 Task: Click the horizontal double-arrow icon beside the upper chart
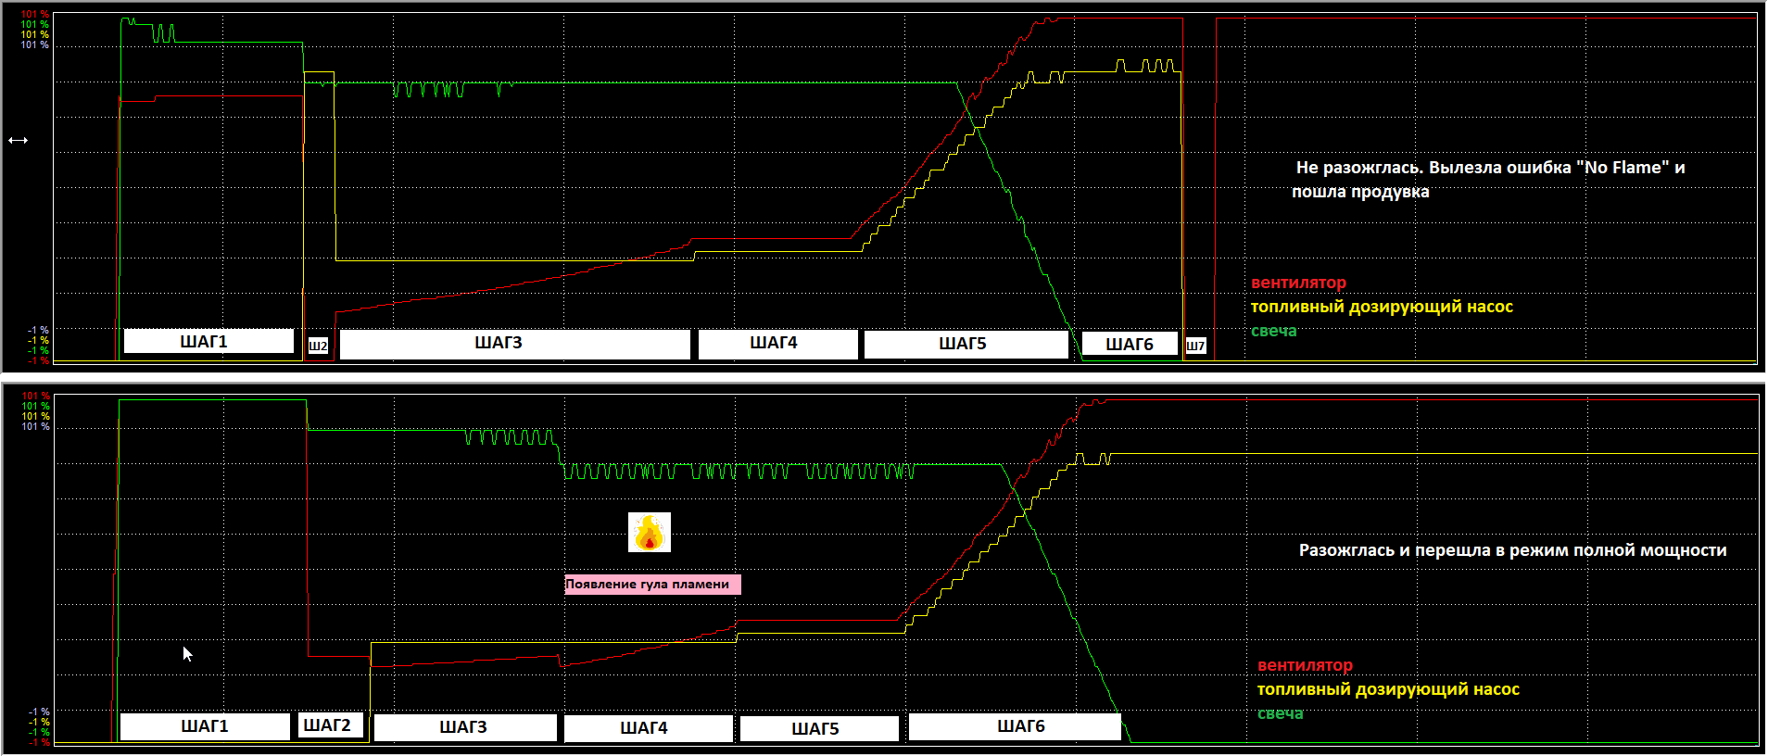click(x=19, y=140)
